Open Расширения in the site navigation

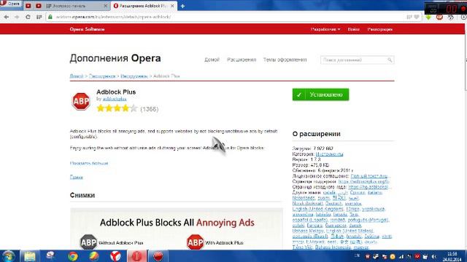click(242, 60)
